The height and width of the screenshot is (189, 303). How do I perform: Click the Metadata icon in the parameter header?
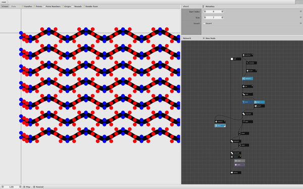(203, 7)
